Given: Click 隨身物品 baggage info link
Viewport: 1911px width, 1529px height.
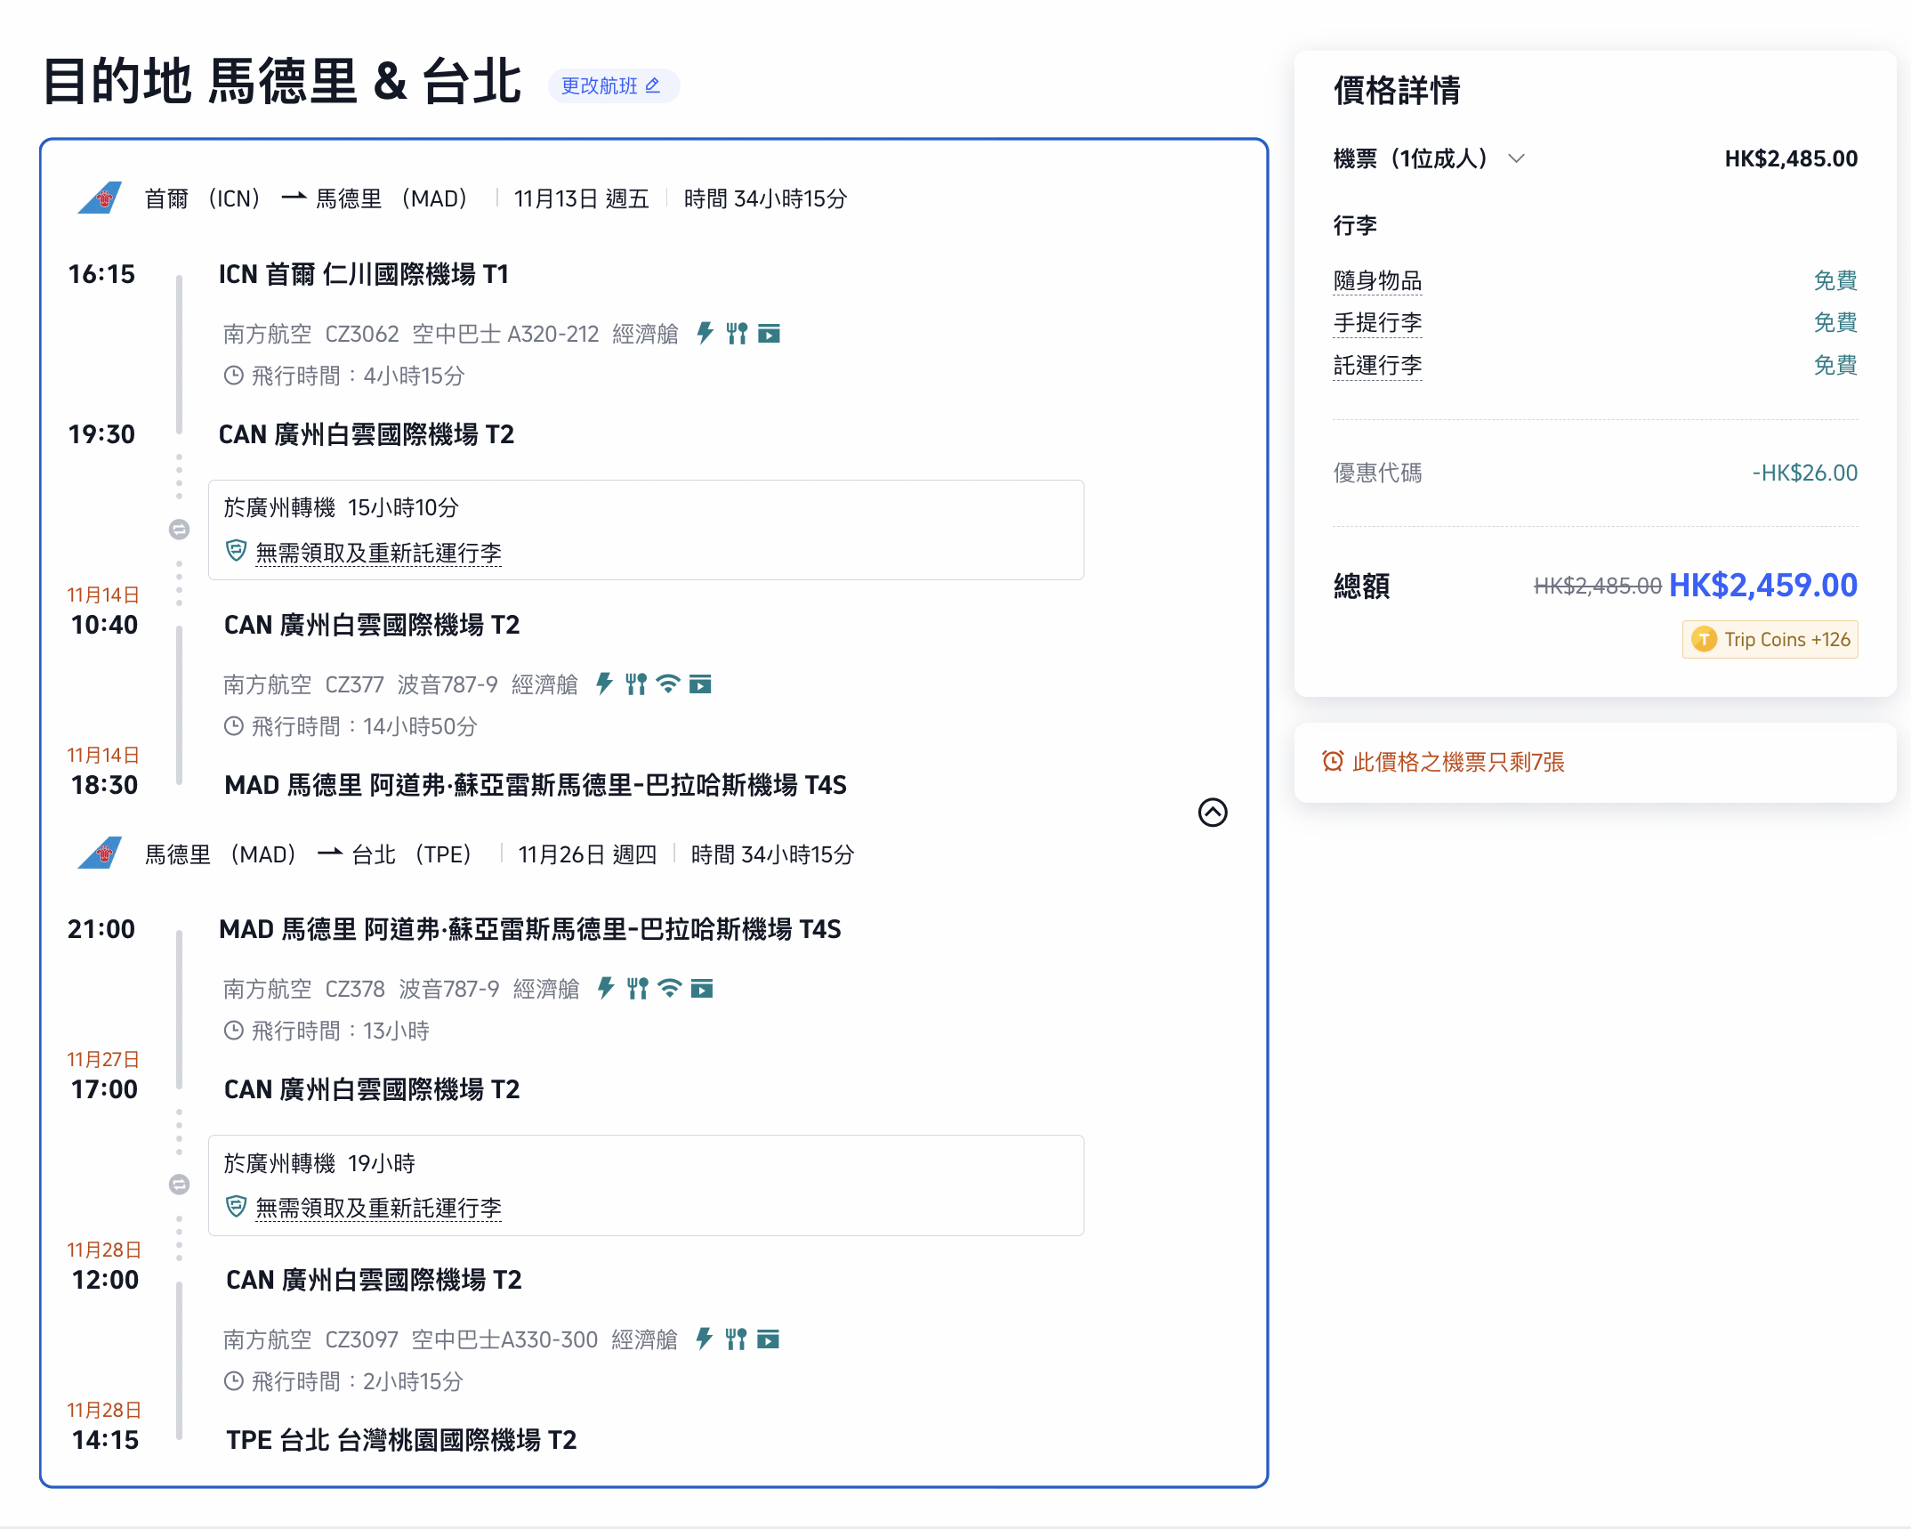Looking at the screenshot, I should coord(1377,280).
